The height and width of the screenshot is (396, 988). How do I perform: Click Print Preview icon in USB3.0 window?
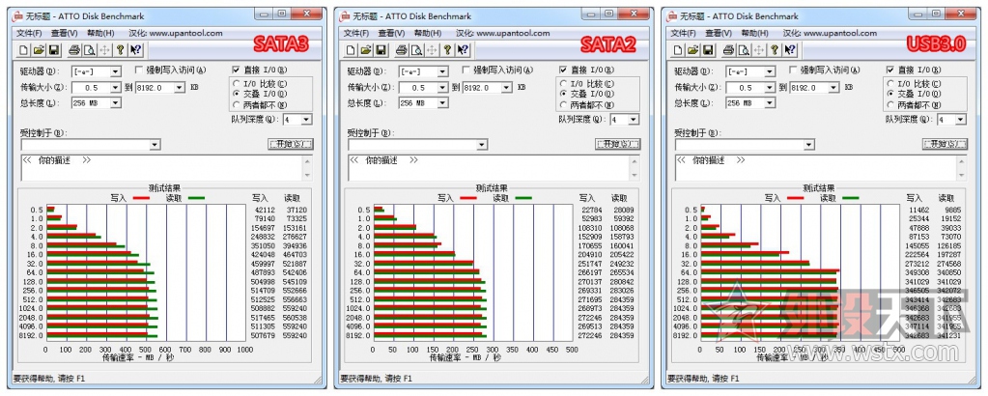click(x=744, y=50)
